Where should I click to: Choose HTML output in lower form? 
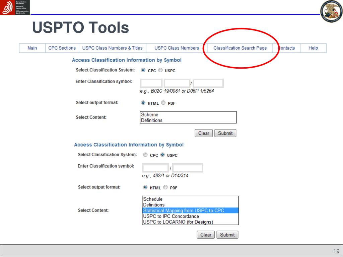pyautogui.click(x=145, y=187)
